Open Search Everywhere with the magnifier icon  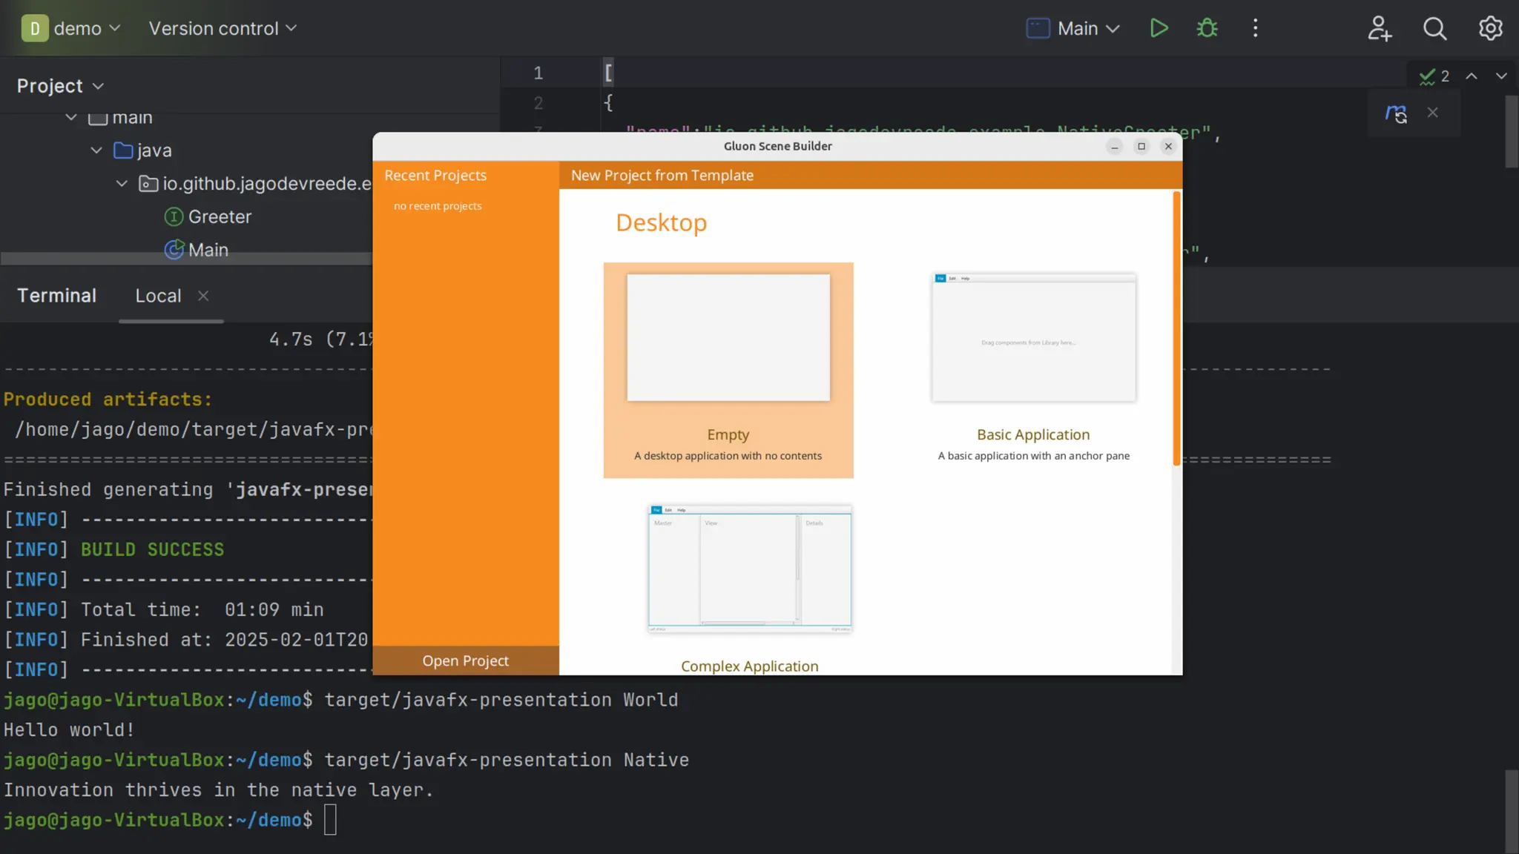tap(1434, 28)
